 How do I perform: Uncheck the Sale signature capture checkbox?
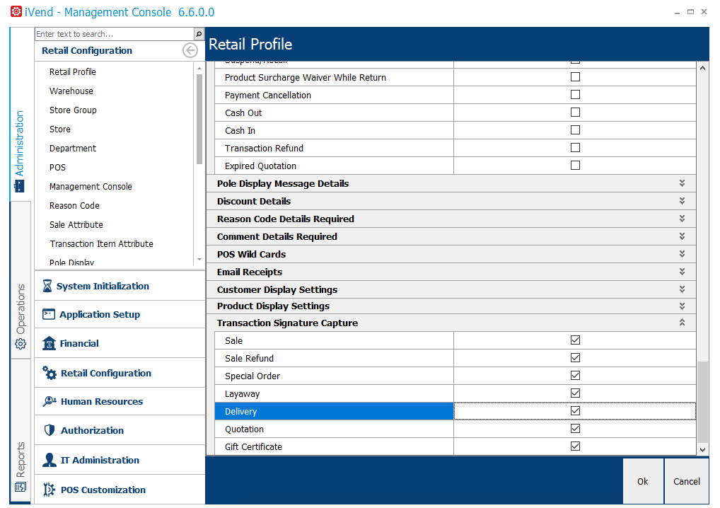[x=575, y=340]
